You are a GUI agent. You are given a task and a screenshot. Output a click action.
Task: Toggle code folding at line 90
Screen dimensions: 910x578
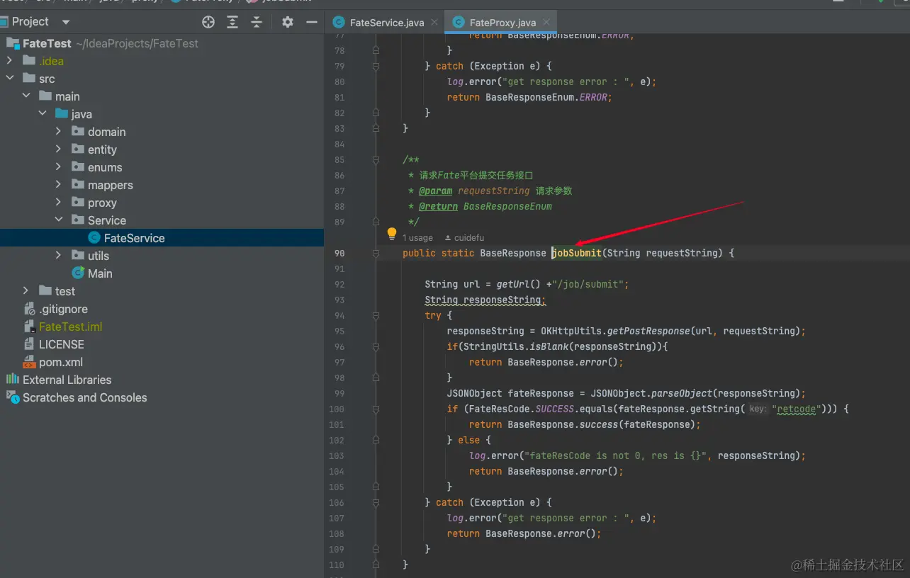click(x=376, y=253)
